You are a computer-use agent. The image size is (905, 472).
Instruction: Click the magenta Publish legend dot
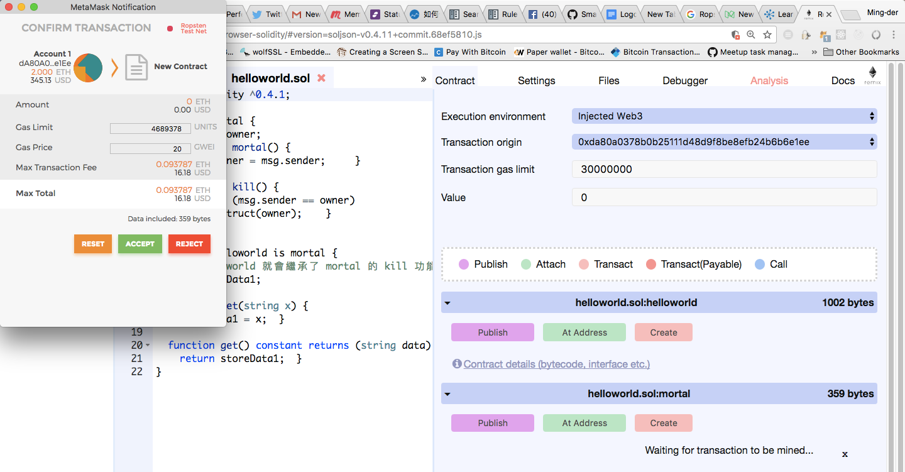[x=463, y=264]
